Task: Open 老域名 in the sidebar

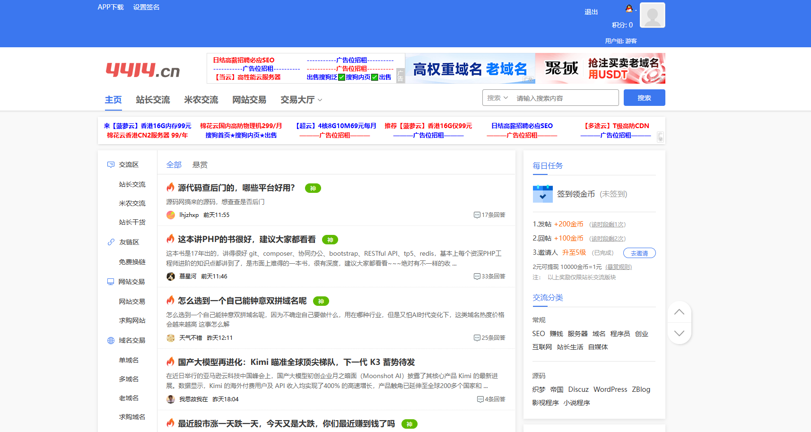Action: (x=129, y=398)
